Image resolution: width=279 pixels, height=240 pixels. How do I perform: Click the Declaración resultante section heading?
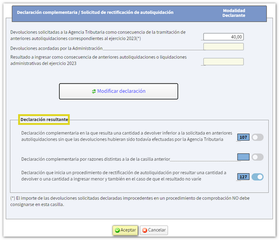(44, 120)
